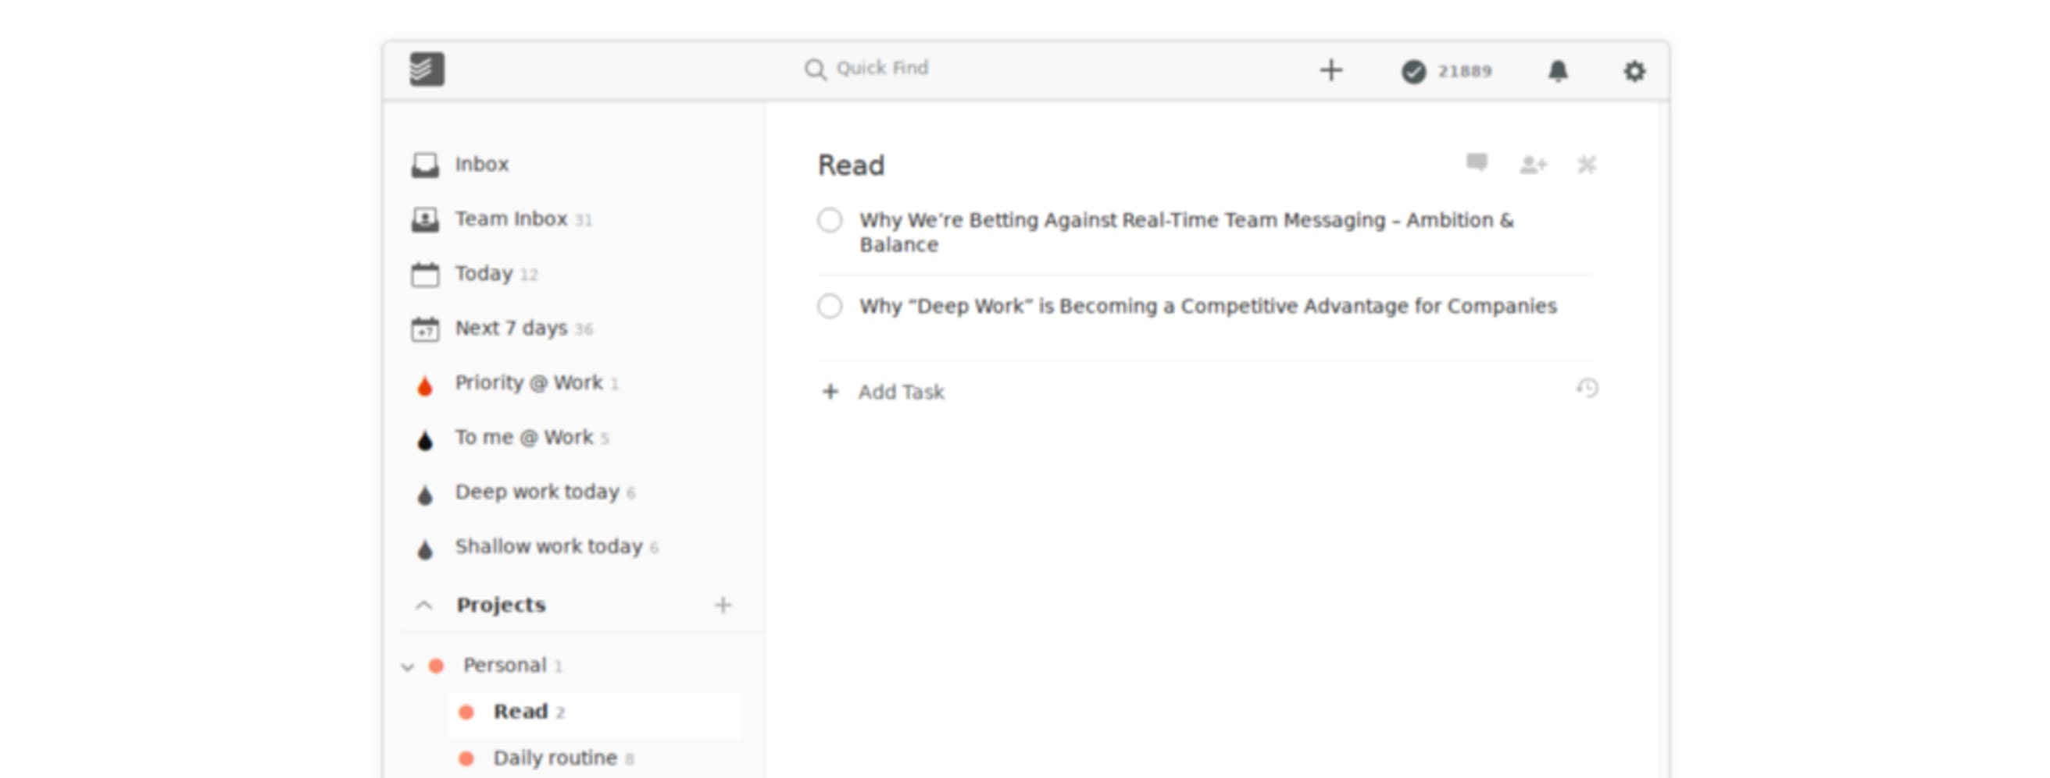Click the Todoist logo icon
The height and width of the screenshot is (778, 2050).
(427, 69)
